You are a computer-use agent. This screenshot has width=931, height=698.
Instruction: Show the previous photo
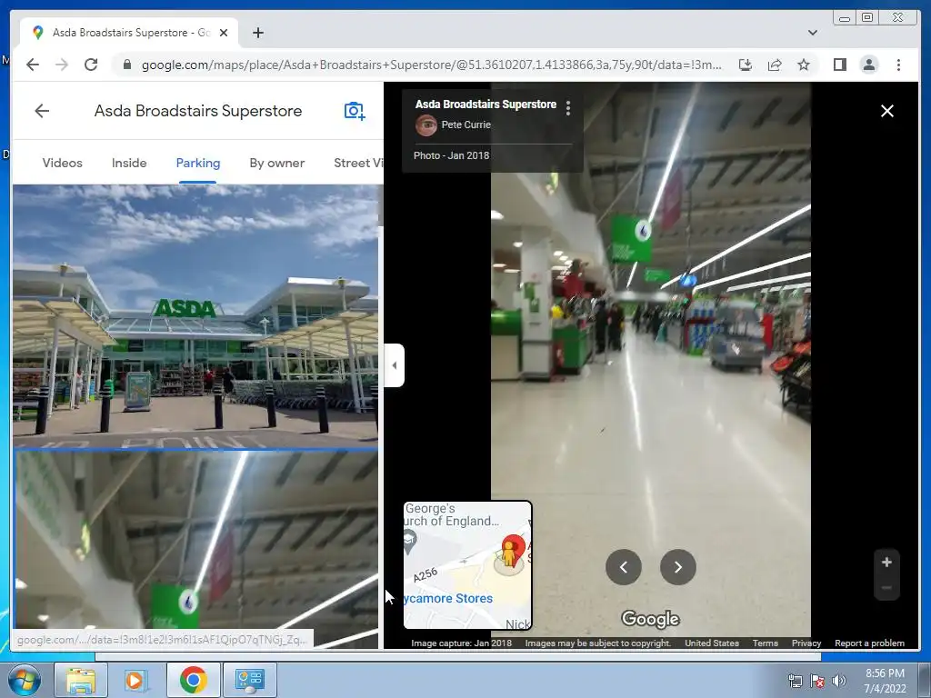pos(624,567)
